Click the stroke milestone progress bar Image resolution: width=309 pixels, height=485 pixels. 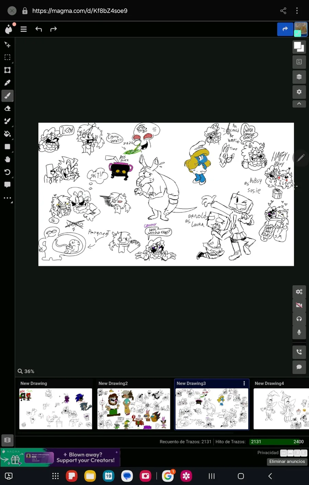point(277,442)
